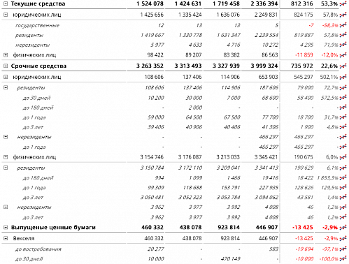Open trend chart for государственные row
This screenshot has height=264, width=349.
coord(343,25)
